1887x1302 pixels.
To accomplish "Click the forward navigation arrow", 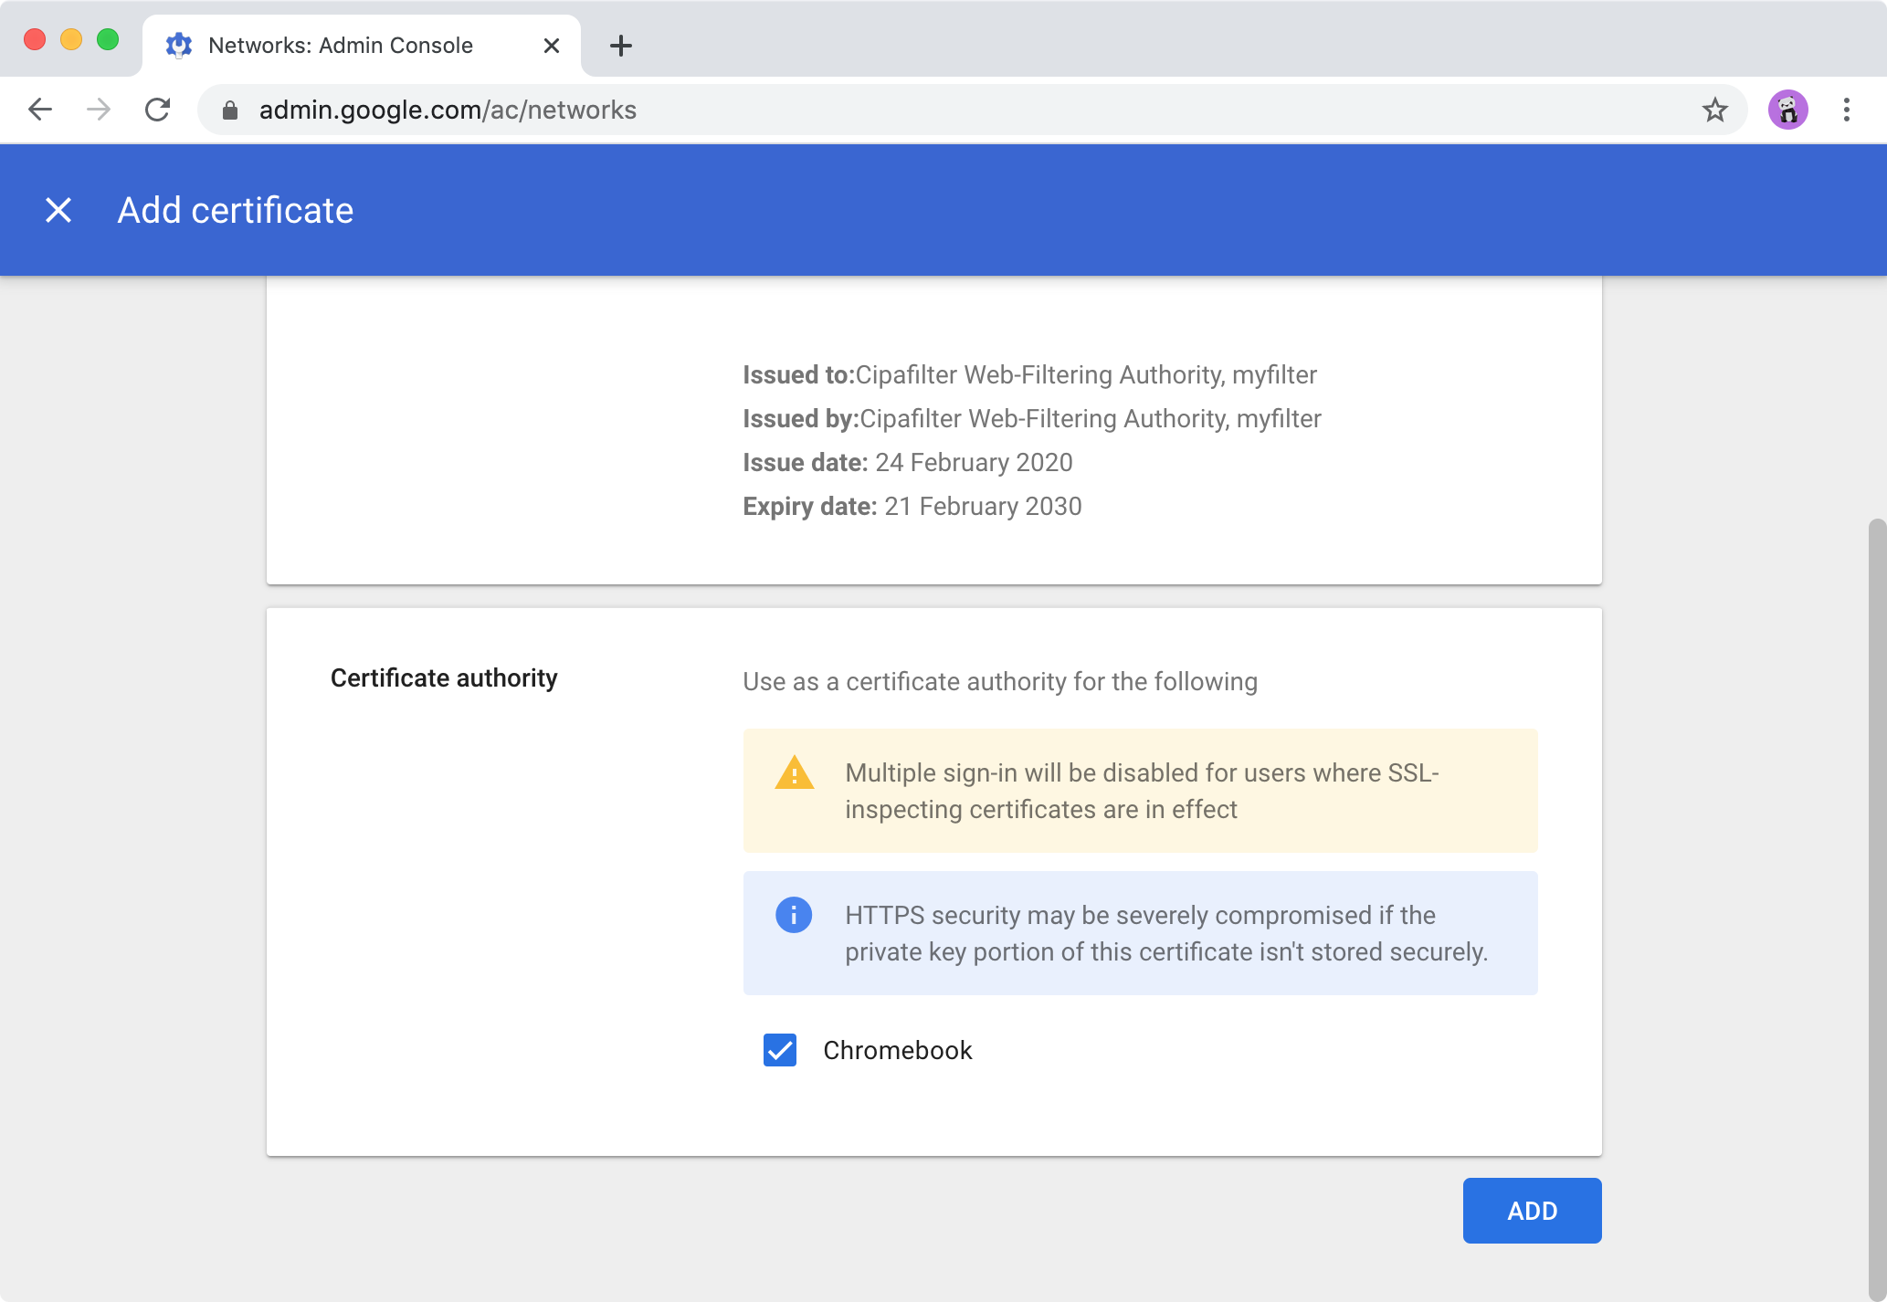I will coord(99,110).
